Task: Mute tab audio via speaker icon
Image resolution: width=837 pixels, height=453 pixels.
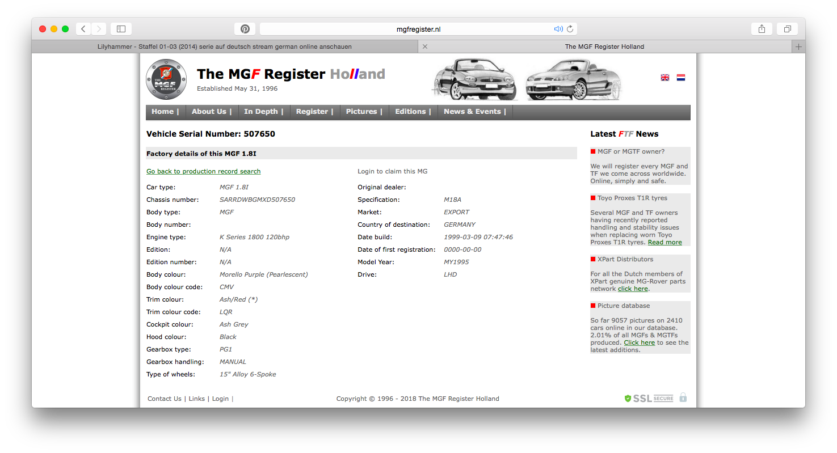Action: point(558,29)
